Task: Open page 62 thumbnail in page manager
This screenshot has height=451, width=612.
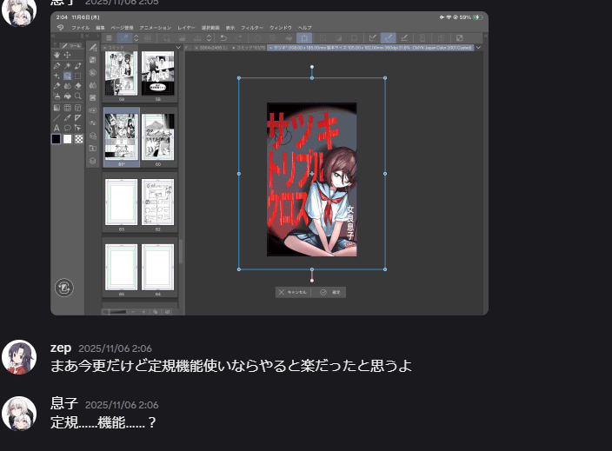Action: click(157, 202)
